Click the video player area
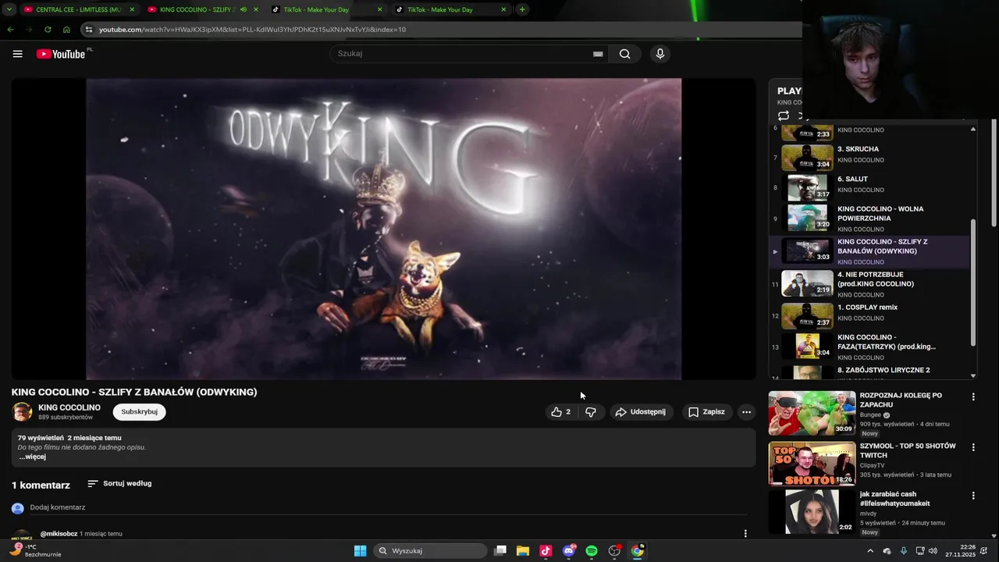This screenshot has width=999, height=562. click(383, 229)
